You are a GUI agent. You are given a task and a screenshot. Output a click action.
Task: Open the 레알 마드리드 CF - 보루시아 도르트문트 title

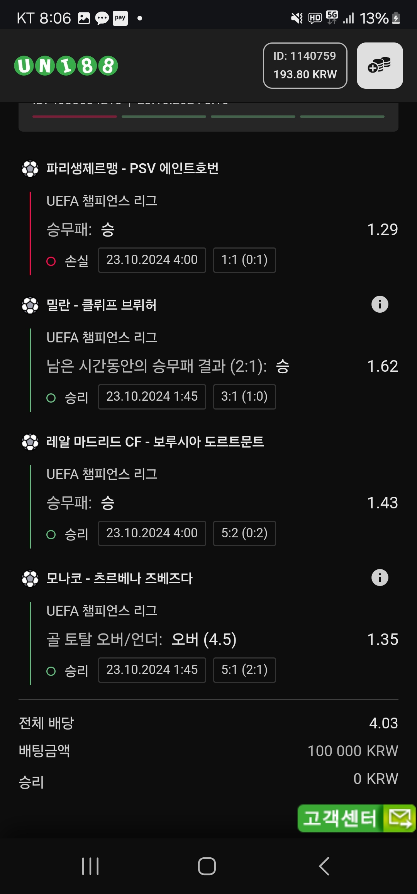[x=155, y=442]
